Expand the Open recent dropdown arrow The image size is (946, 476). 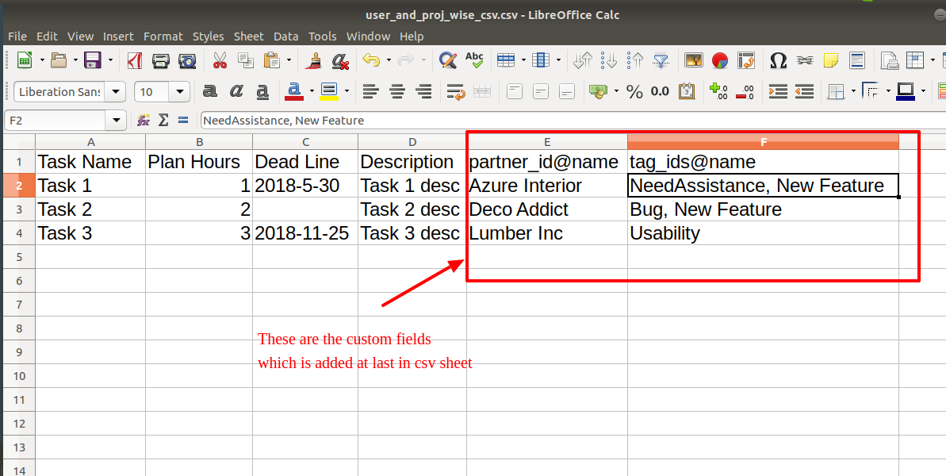[76, 59]
